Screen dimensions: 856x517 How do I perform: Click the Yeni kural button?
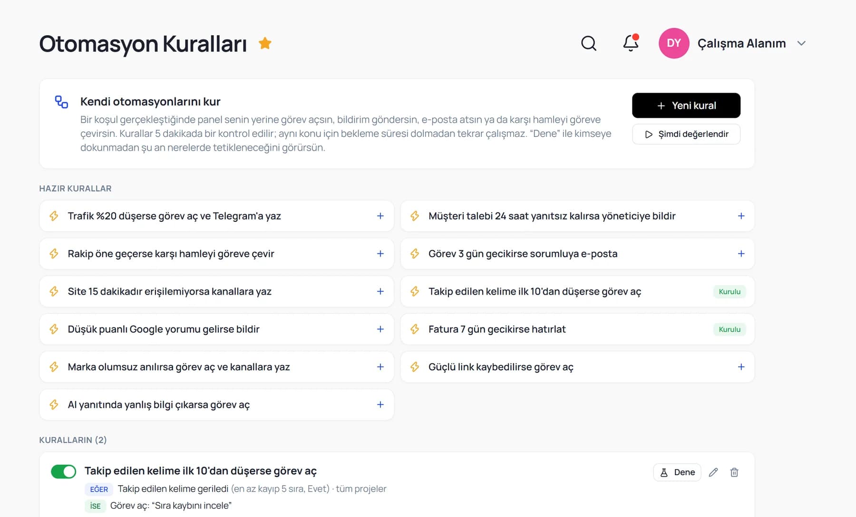pos(686,105)
